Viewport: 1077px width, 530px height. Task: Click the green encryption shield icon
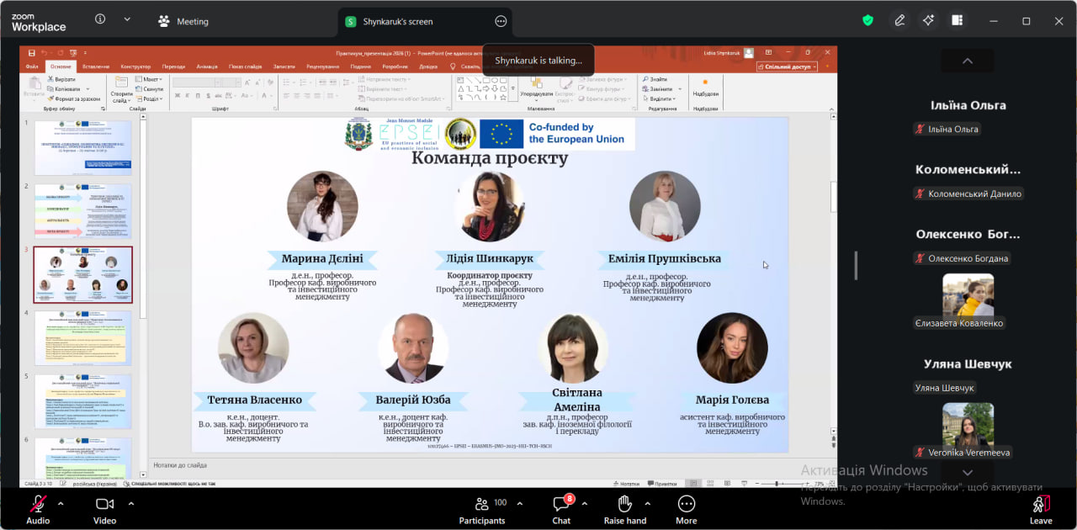[867, 21]
